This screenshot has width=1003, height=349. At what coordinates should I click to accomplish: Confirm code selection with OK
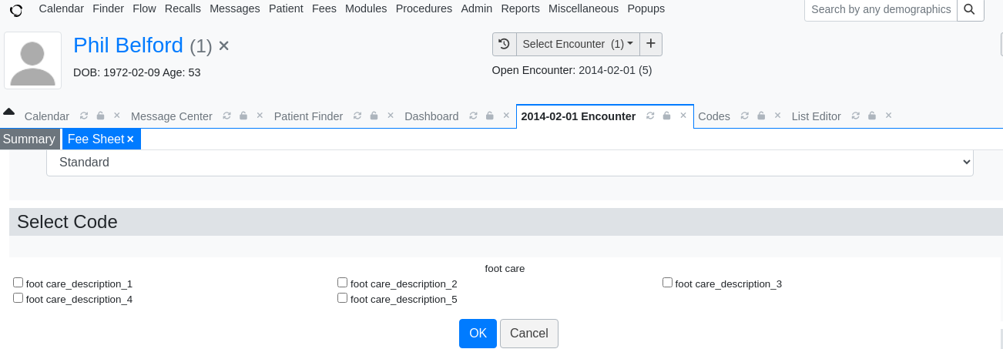478,334
